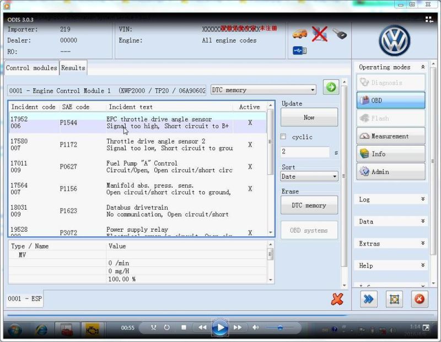
Task: Click the Engine Control Module 1 field
Action: [x=106, y=90]
